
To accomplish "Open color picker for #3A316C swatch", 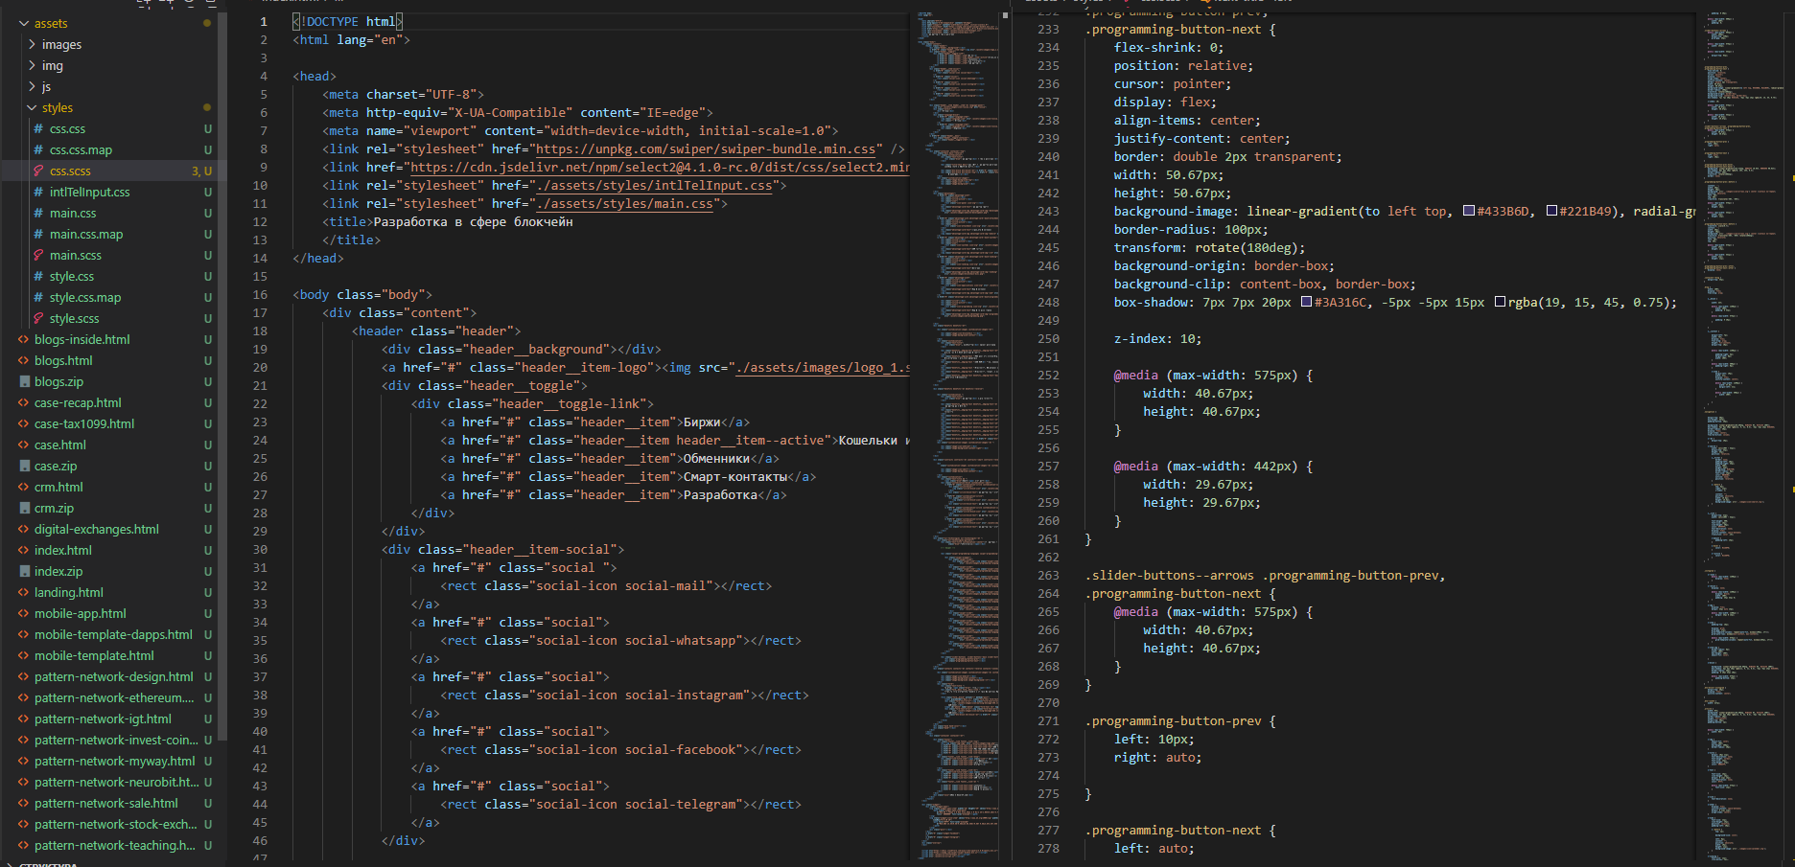I will click(1306, 302).
